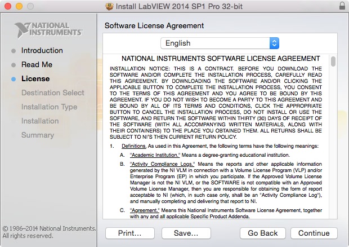This screenshot has height=247, width=349.
Task: Select the Introduction step in sidebar
Action: coord(42,50)
